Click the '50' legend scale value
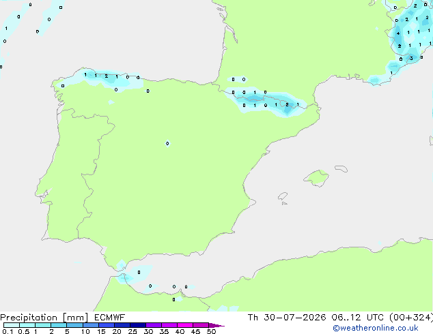Screen dimensions: 433x334 tap(211, 331)
